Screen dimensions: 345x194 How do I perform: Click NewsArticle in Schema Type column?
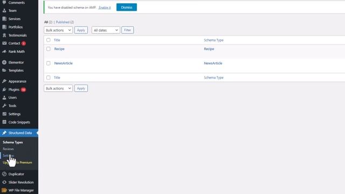pos(213,64)
